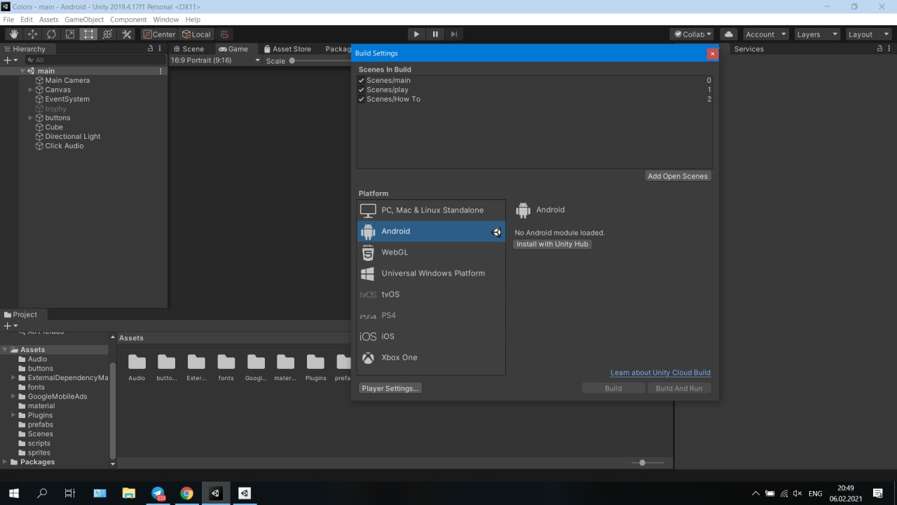897x505 pixels.
Task: Select Directional Light in Hierarchy
Action: (x=73, y=137)
